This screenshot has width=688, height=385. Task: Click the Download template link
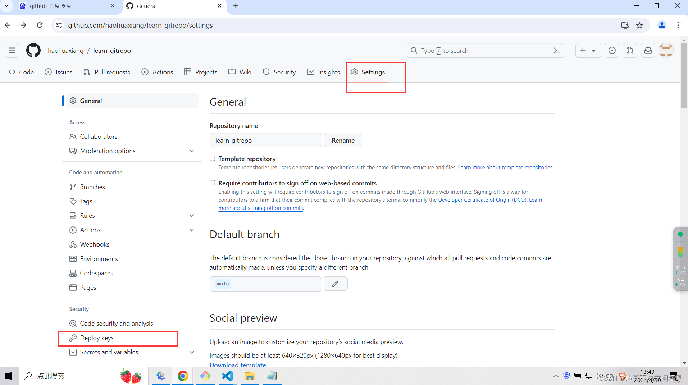tap(238, 365)
